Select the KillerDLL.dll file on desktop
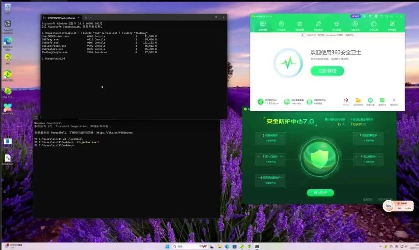Viewport: 419px width, 250px height. [x=7, y=160]
